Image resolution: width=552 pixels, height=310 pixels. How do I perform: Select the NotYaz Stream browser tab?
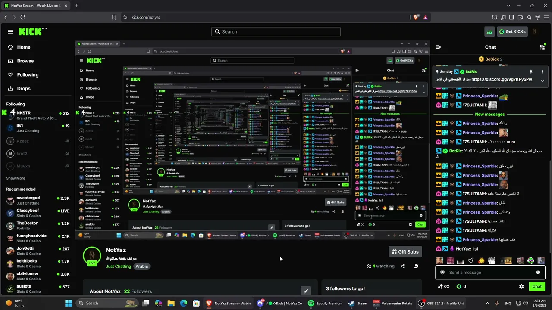(36, 6)
